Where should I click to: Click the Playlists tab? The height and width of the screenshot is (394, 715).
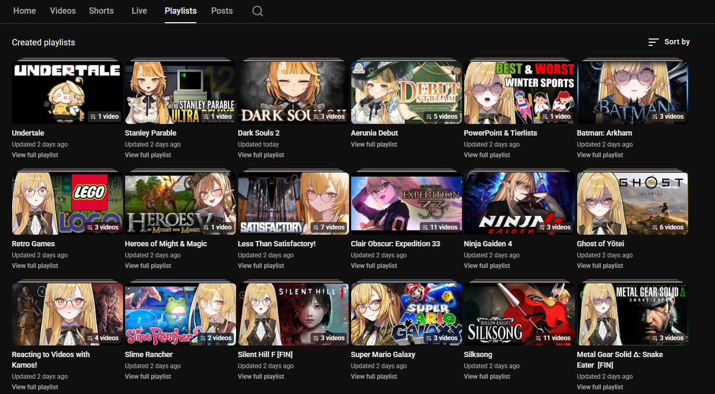click(x=181, y=11)
